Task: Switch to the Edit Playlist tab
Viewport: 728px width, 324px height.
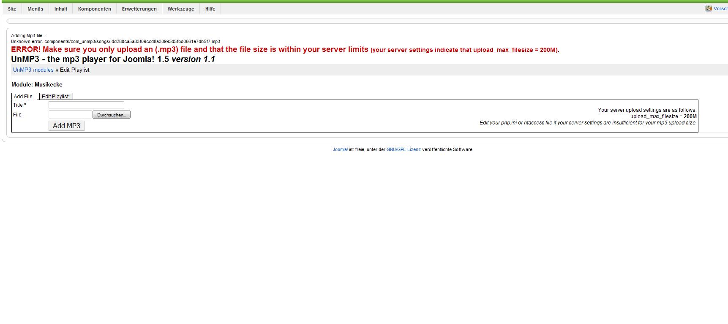Action: point(55,97)
